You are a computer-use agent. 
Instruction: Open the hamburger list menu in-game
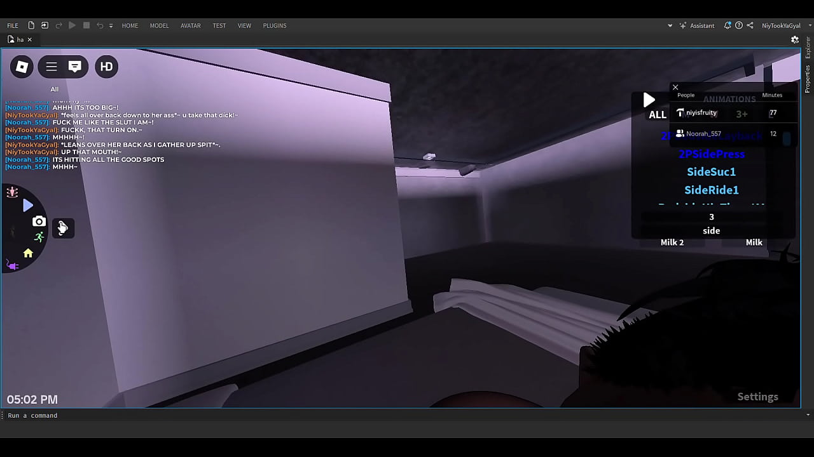[52, 67]
